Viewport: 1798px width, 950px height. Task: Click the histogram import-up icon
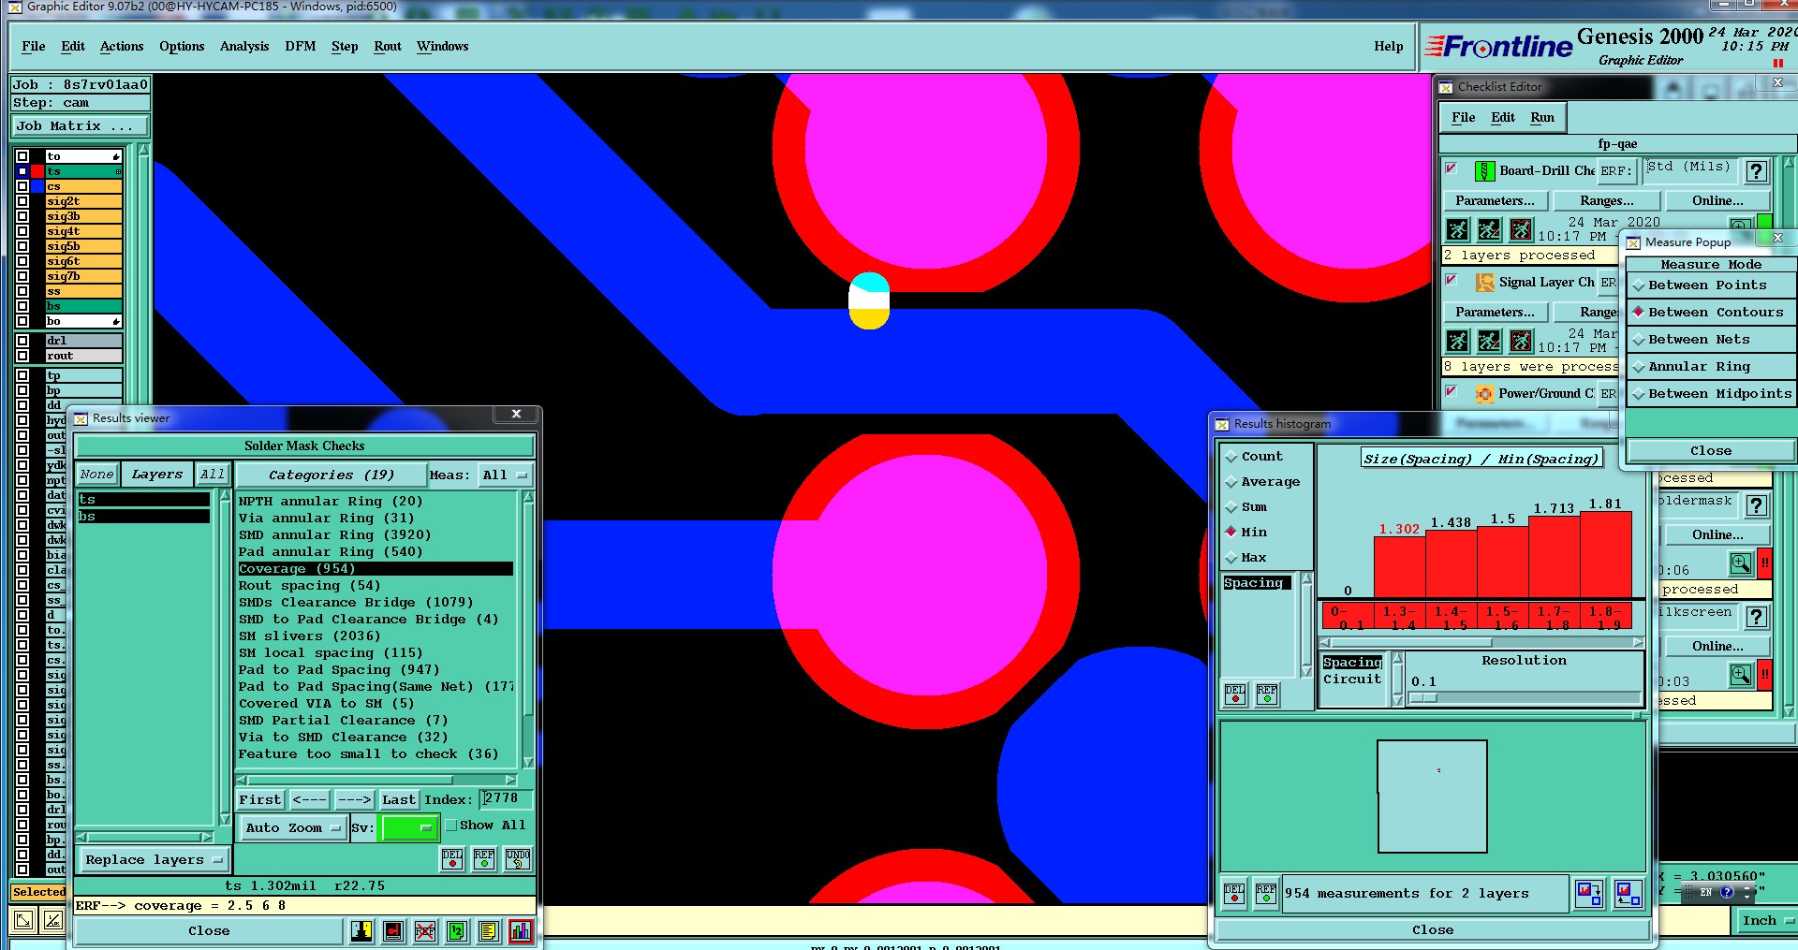coord(1628,893)
